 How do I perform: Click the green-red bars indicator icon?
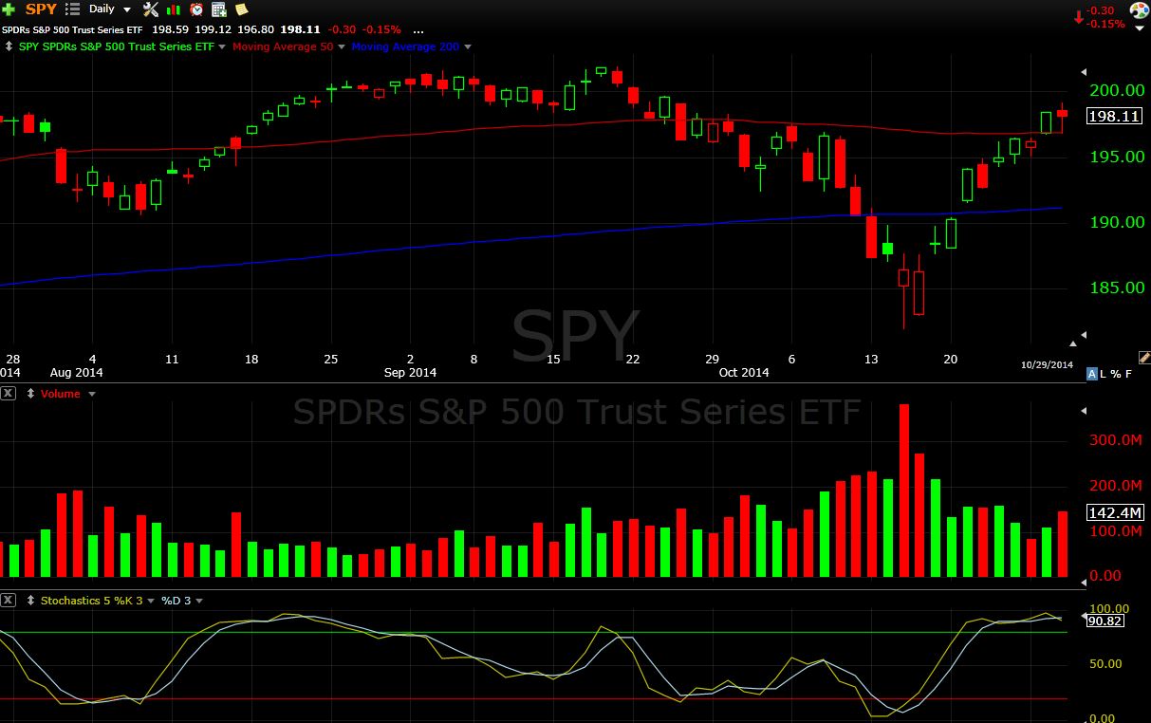[x=174, y=9]
